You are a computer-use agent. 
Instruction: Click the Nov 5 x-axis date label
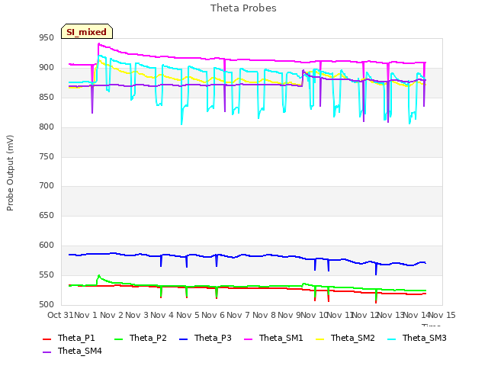tap(188, 315)
